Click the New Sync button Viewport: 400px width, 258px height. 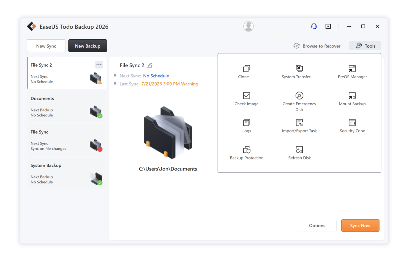pos(46,46)
